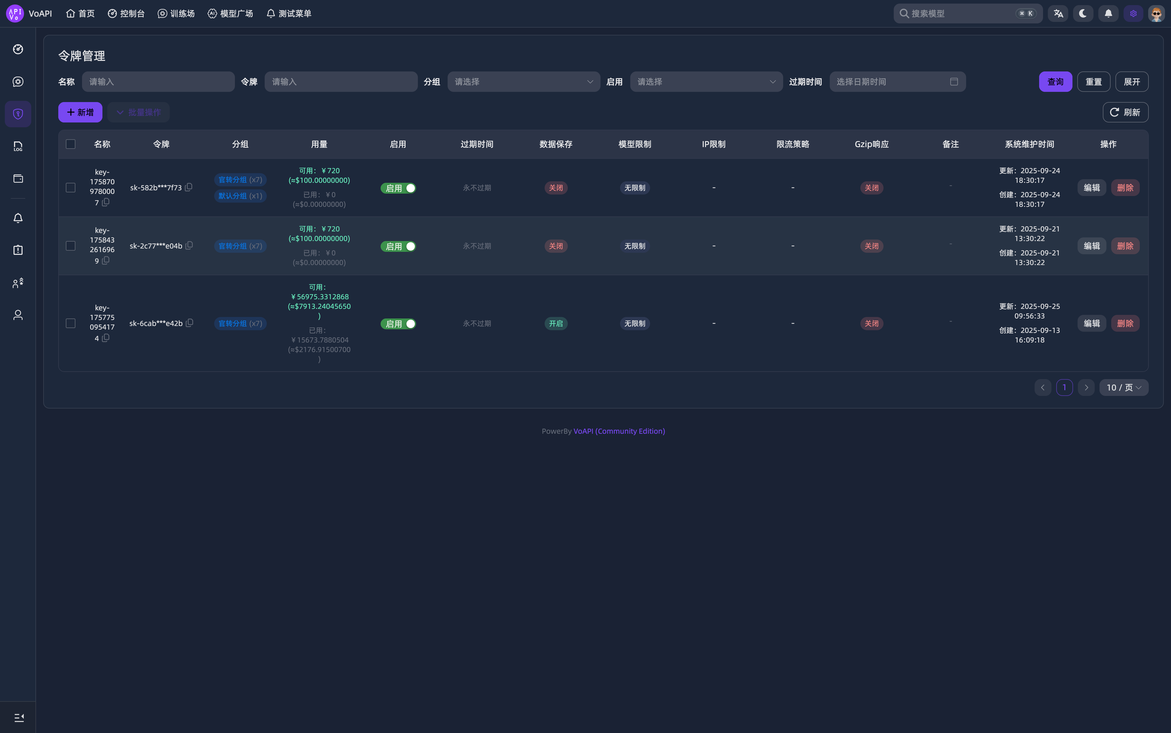Click the language translation icon

(1058, 14)
